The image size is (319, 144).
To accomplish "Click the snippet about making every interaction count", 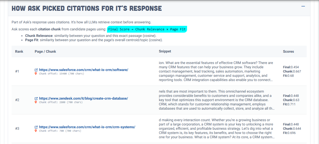I will pyautogui.click(x=217, y=128).
